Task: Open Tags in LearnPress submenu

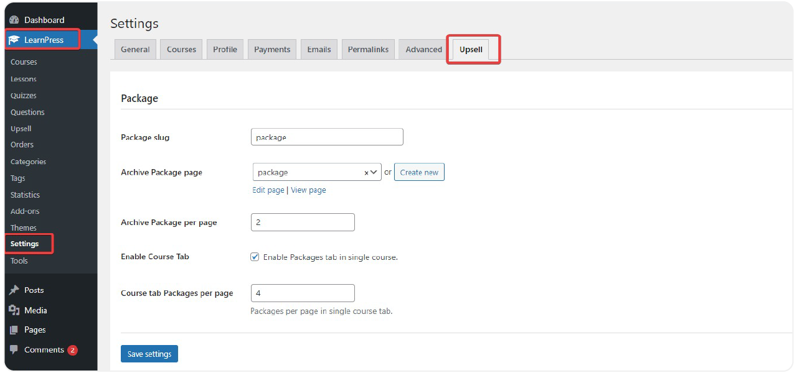Action: pos(18,178)
